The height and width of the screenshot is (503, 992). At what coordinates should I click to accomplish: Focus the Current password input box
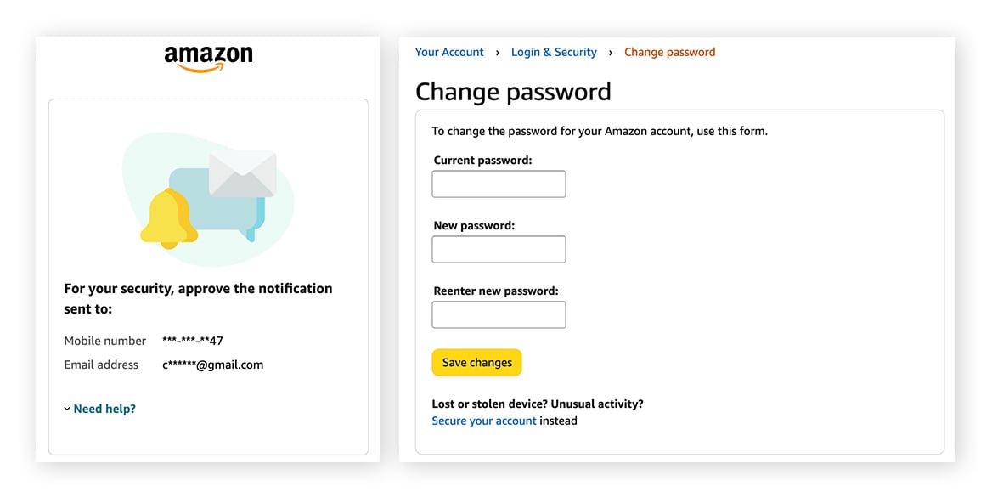[499, 184]
